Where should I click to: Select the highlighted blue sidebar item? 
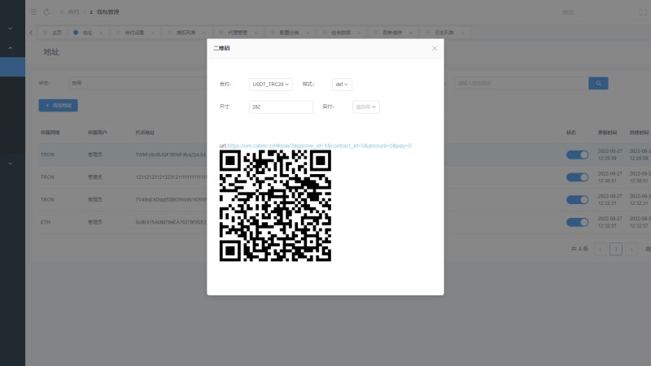[x=12, y=67]
